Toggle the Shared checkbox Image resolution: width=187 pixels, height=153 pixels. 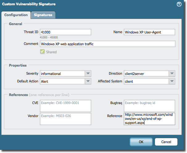pyautogui.click(x=42, y=52)
